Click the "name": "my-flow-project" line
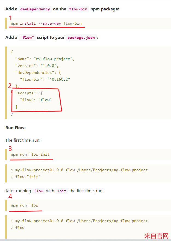Image resolution: width=171 pixels, height=241 pixels. point(45,59)
